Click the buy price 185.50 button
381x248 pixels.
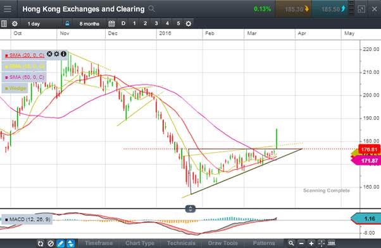click(330, 9)
